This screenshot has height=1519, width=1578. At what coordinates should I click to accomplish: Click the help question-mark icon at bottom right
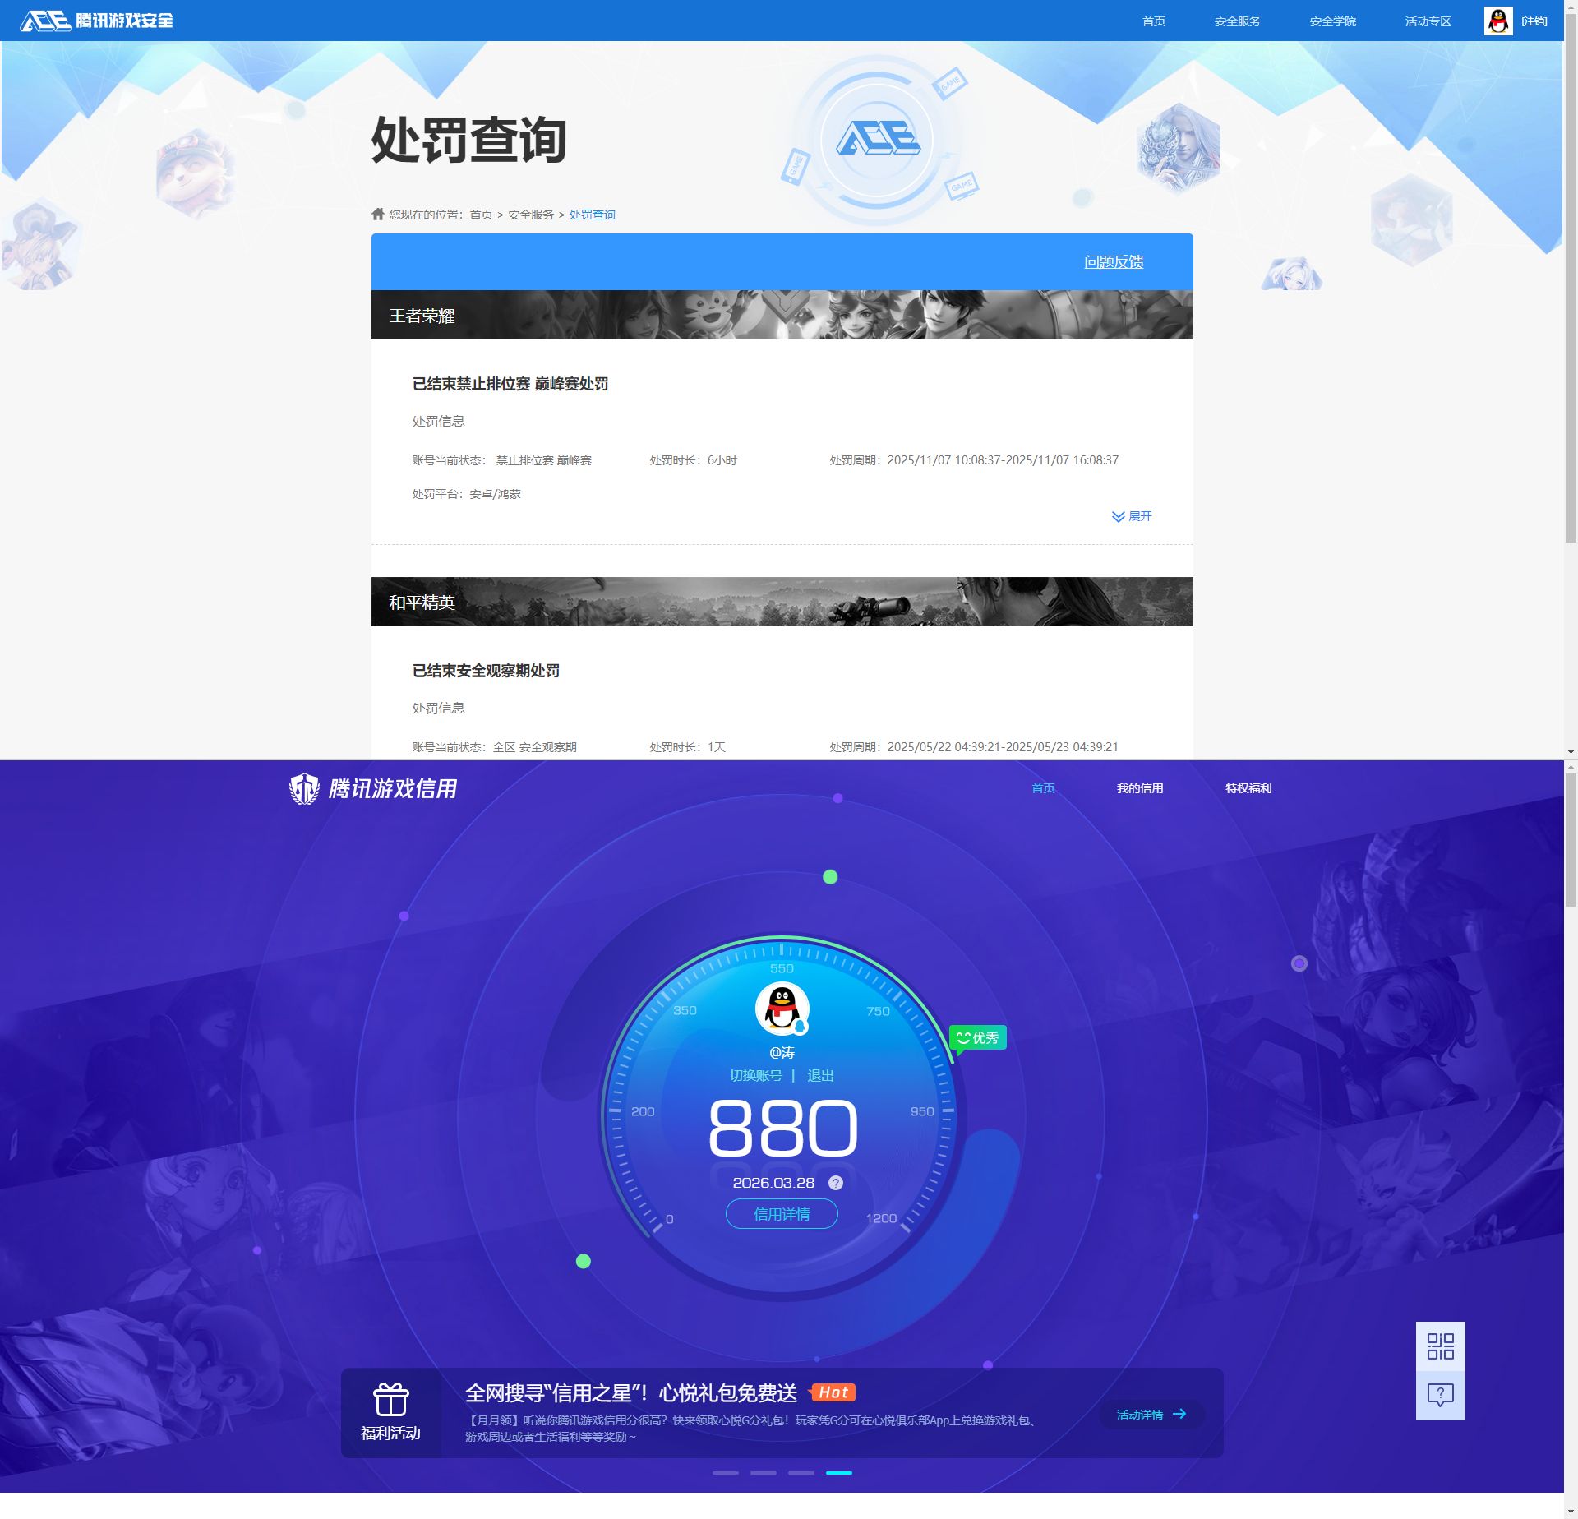(1441, 1393)
